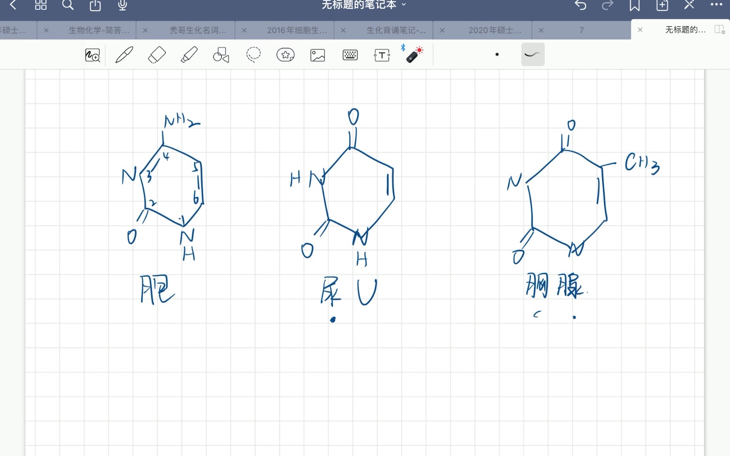Viewport: 730px width, 456px height.
Task: Choose the black dot pen color
Action: click(497, 54)
